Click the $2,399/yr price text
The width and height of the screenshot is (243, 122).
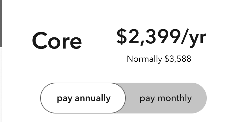coord(161,37)
